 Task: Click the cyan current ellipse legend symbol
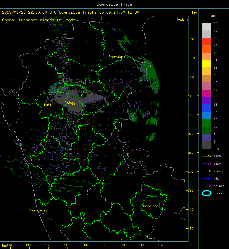207,193
